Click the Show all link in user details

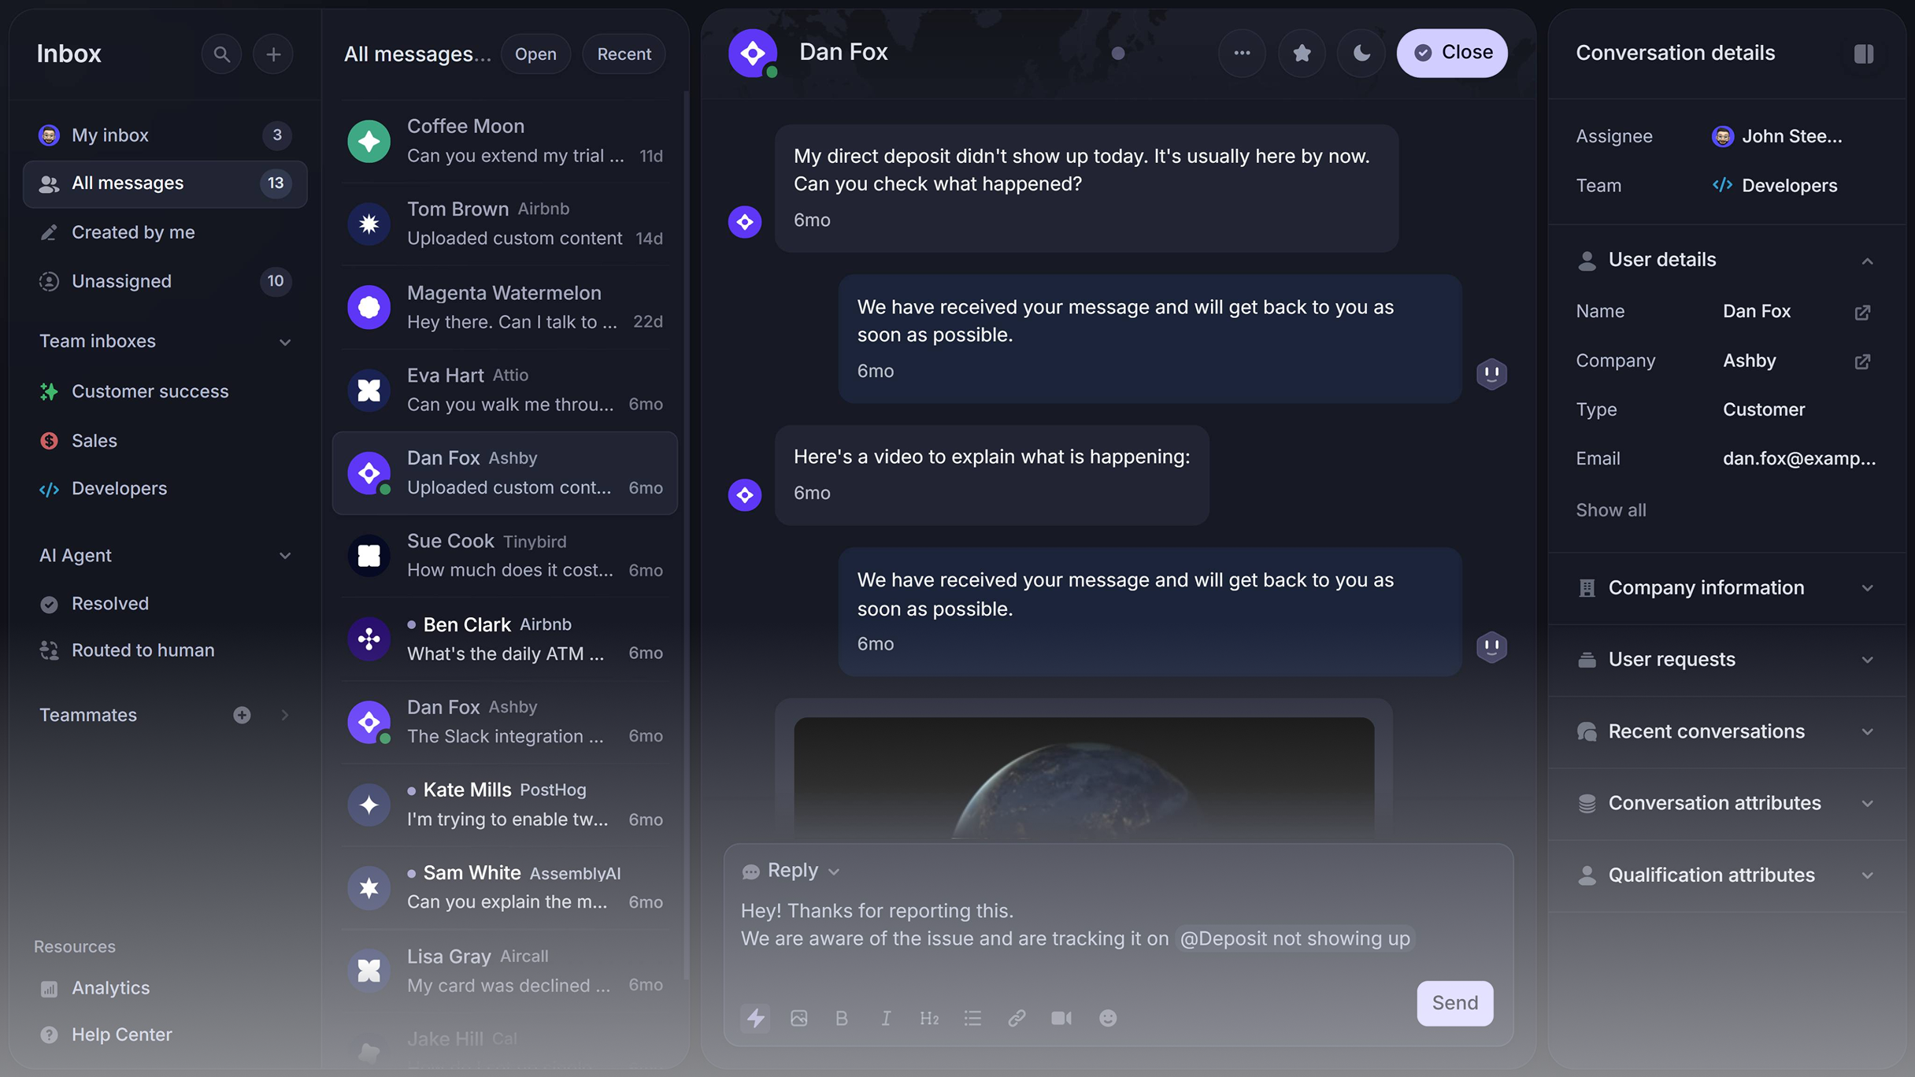(1610, 510)
